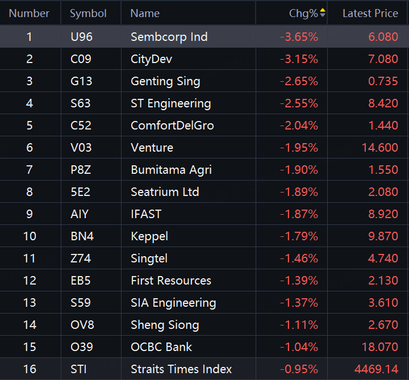409x380 pixels.
Task: Select the Sembcorp Ind row
Action: pyautogui.click(x=169, y=37)
